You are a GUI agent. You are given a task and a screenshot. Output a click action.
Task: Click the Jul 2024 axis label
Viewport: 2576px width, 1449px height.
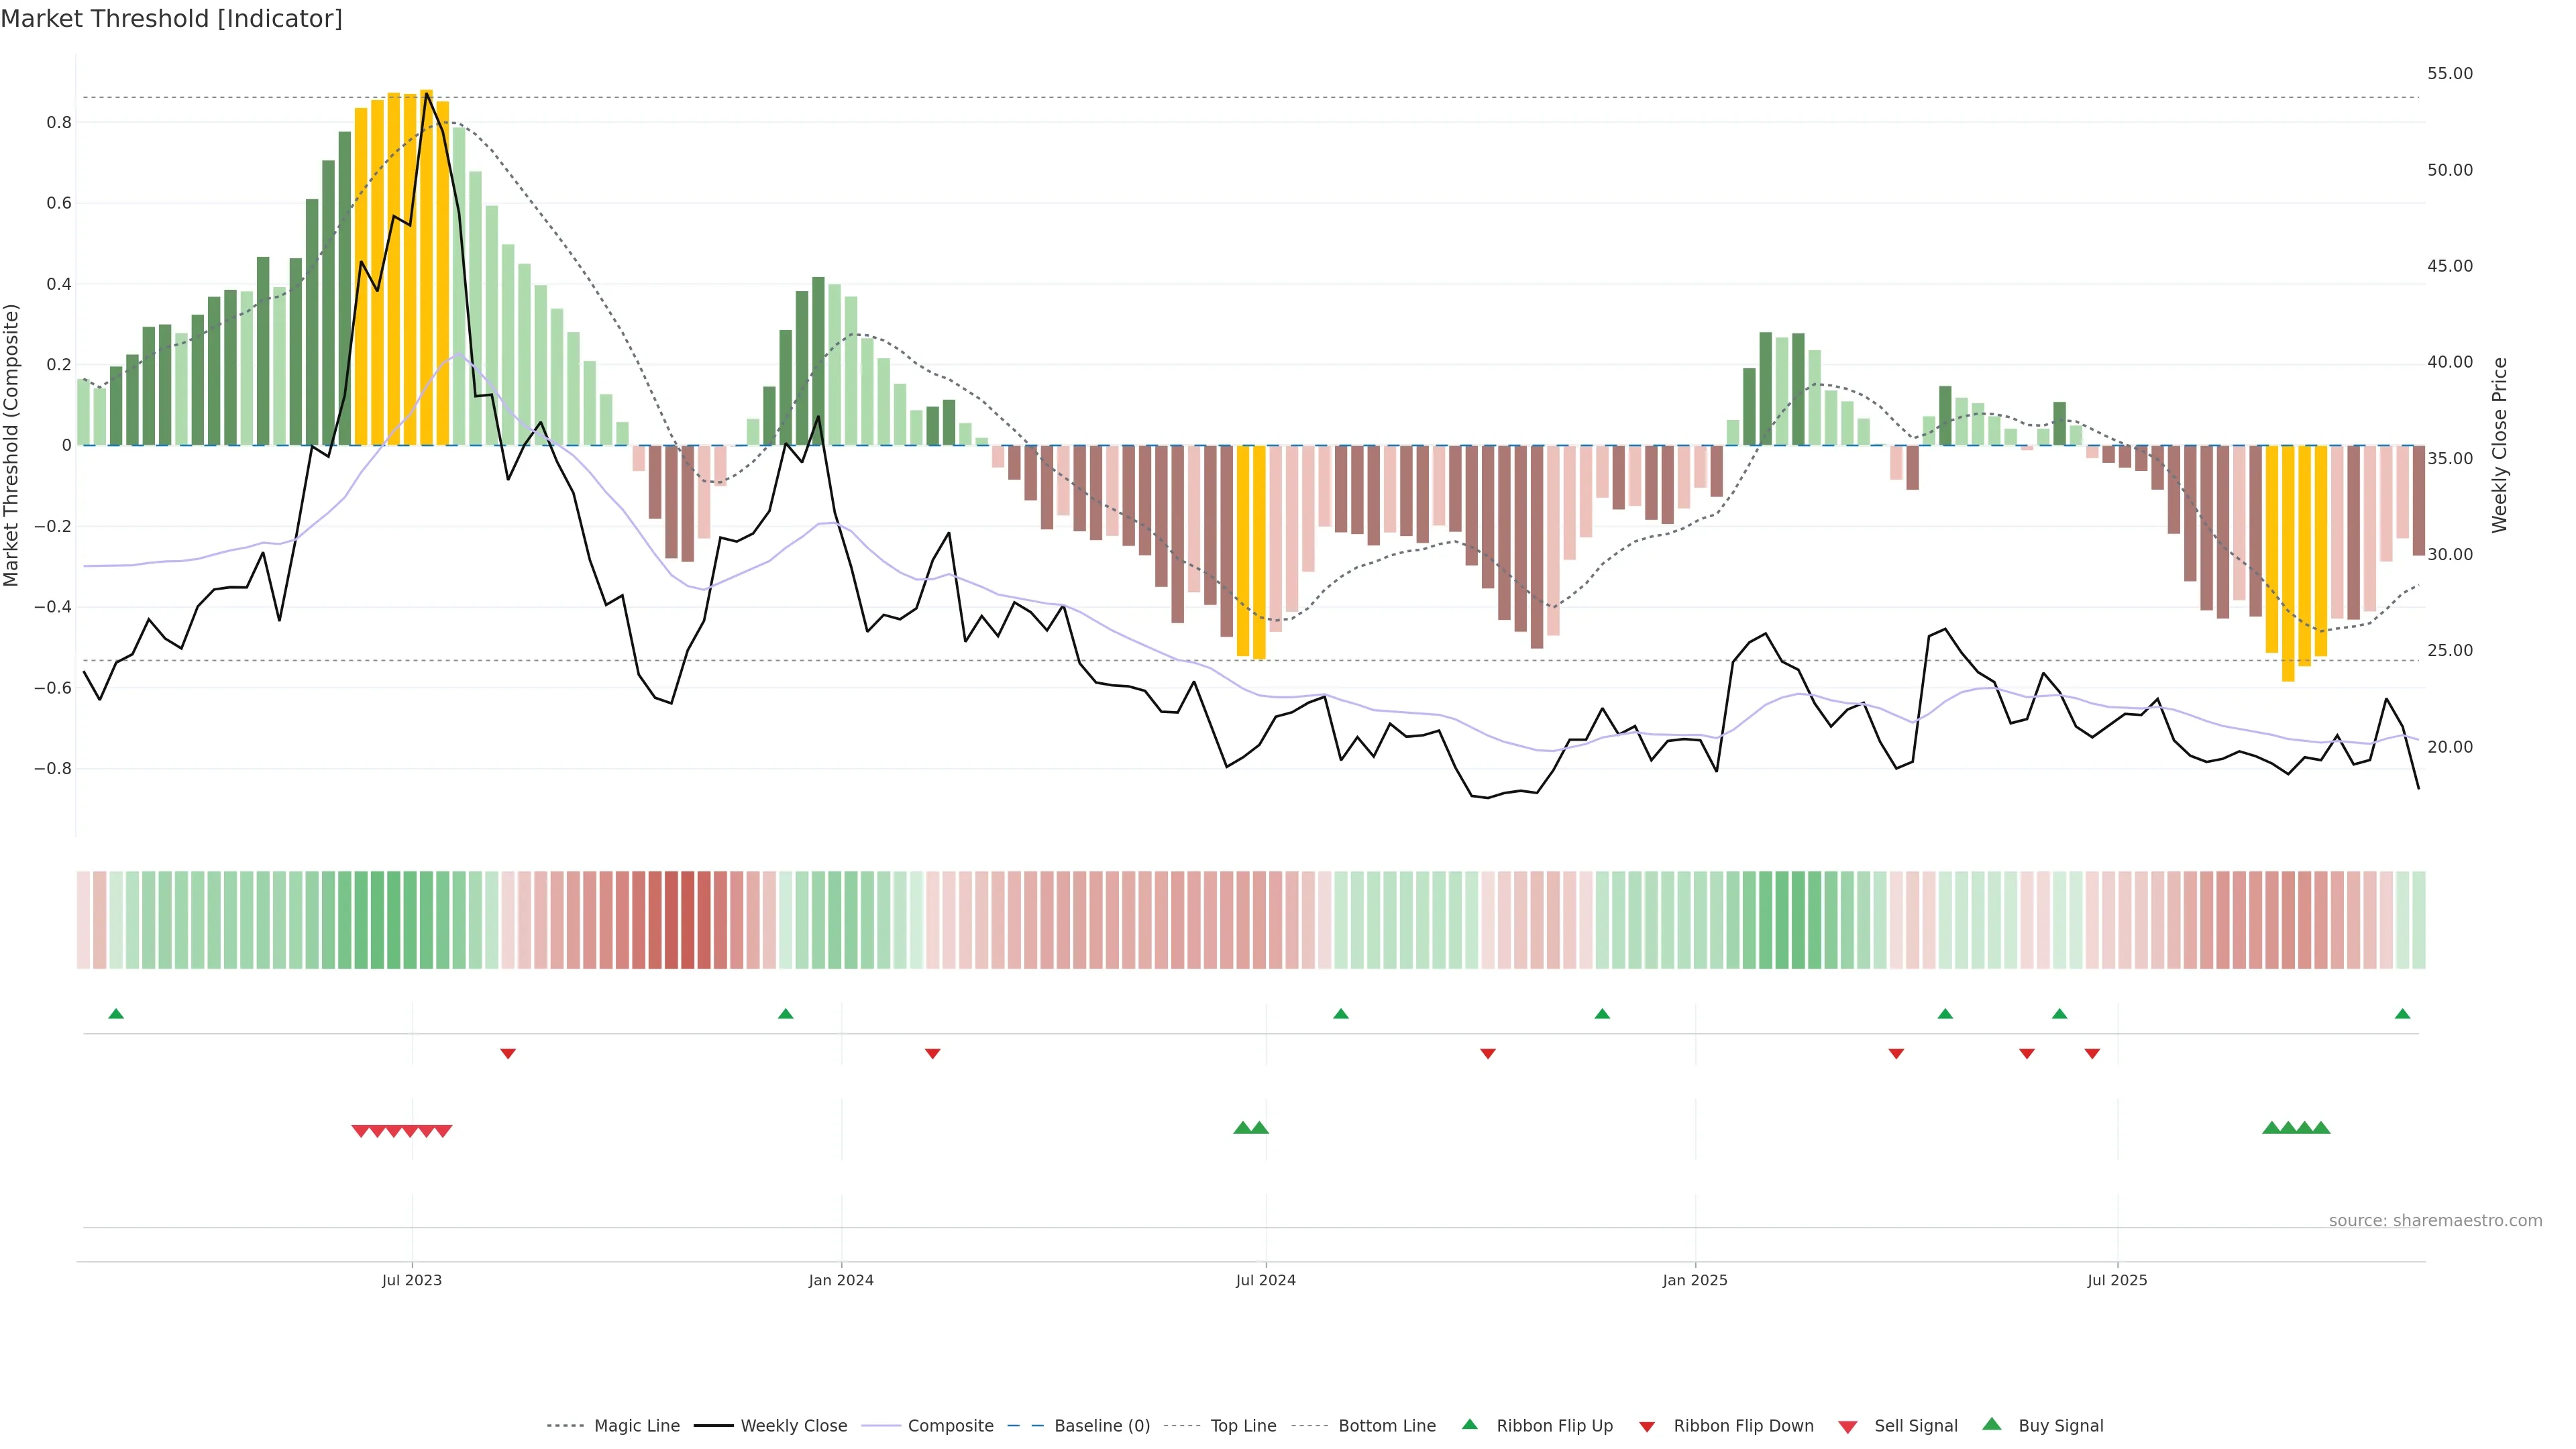click(1265, 1280)
